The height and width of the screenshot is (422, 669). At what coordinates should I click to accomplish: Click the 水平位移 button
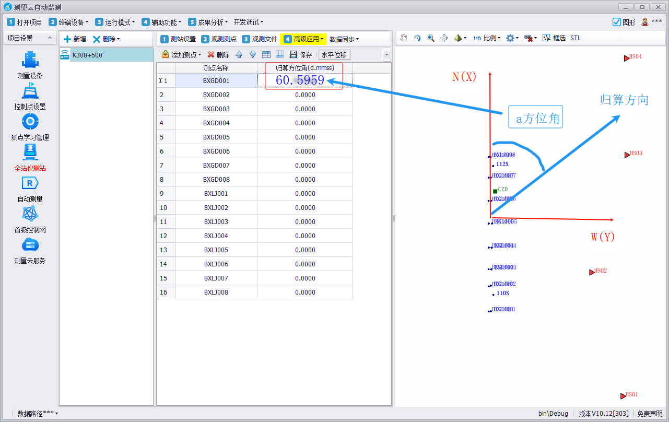[334, 55]
